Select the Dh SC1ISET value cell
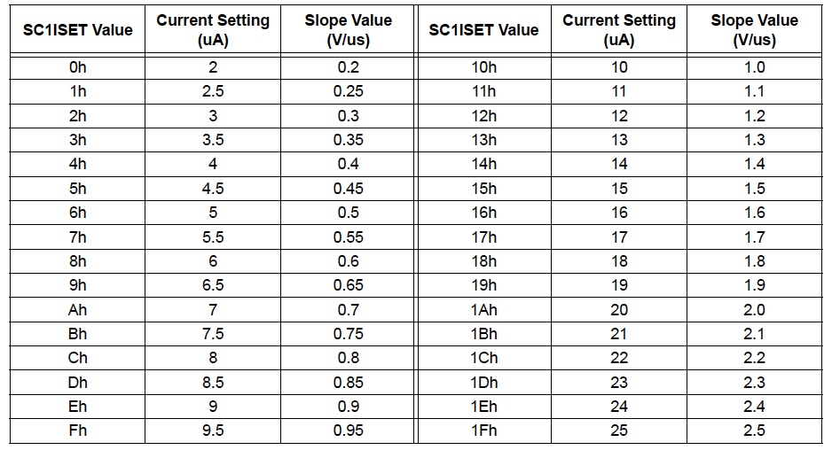 pyautogui.click(x=77, y=383)
